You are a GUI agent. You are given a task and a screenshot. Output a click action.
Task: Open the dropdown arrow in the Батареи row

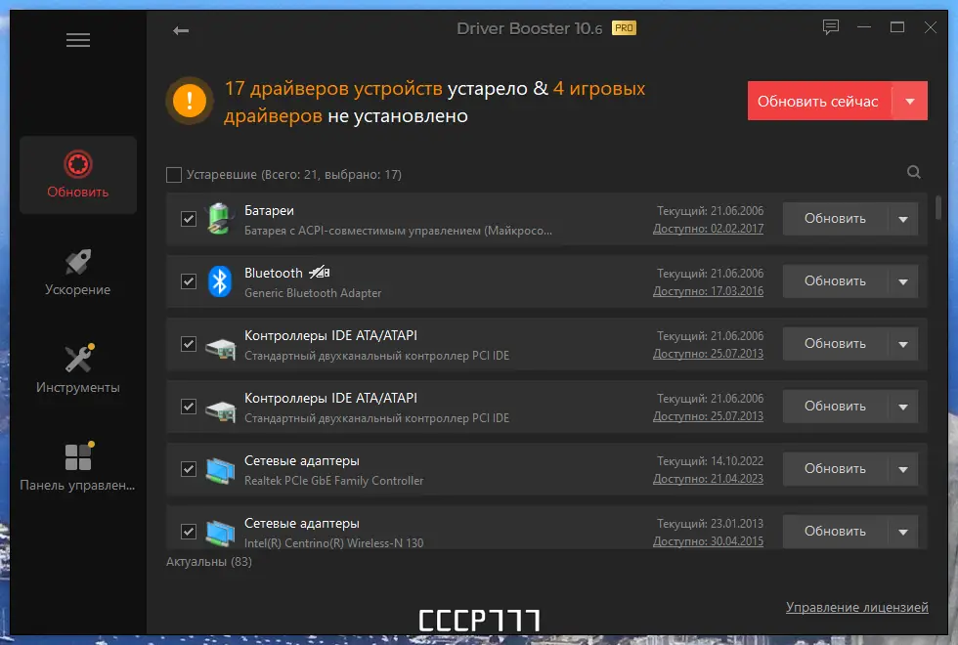click(x=903, y=219)
